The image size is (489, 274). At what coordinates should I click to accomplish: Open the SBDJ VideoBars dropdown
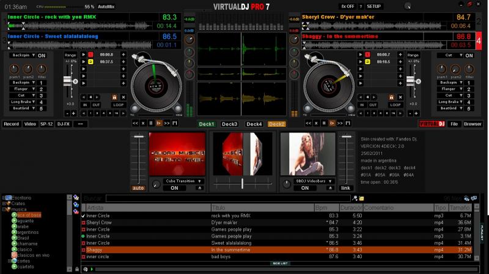[x=314, y=181]
